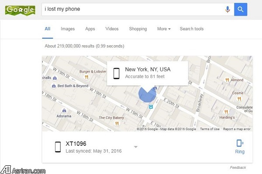
Task: Click the search box with query text
Action: (133, 9)
